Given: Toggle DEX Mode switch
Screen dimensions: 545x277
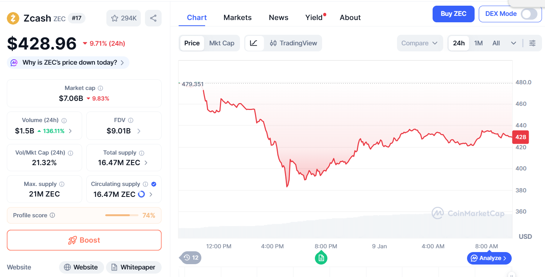Looking at the screenshot, I should click(x=529, y=14).
